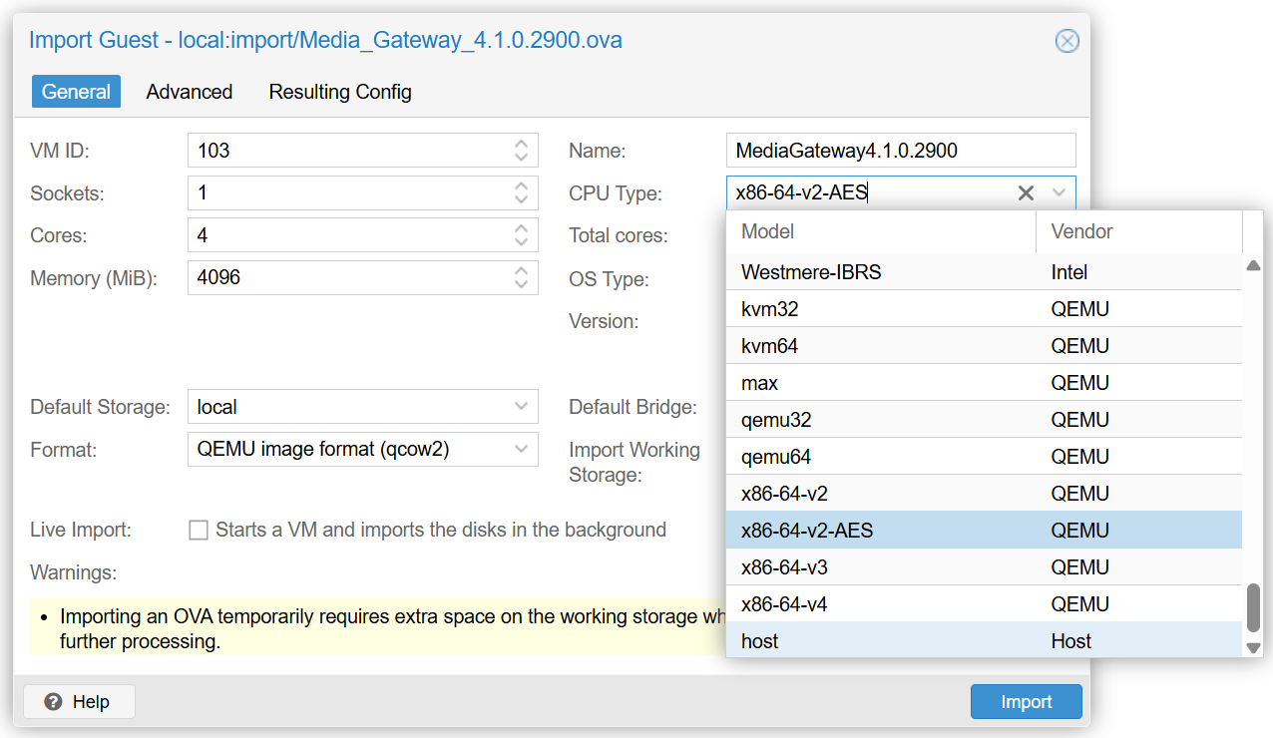Choose the max CPU model option

[x=759, y=383]
